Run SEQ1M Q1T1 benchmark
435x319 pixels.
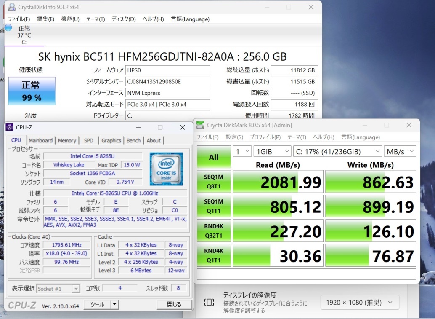[214, 206]
